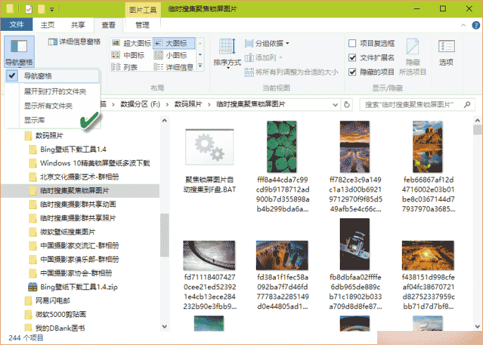Click 将所有列调整为合适的大小
Viewport: 483px width, 345px height.
coord(291,72)
